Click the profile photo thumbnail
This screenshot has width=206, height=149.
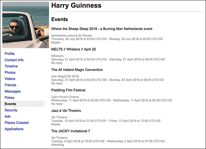click(26, 25)
